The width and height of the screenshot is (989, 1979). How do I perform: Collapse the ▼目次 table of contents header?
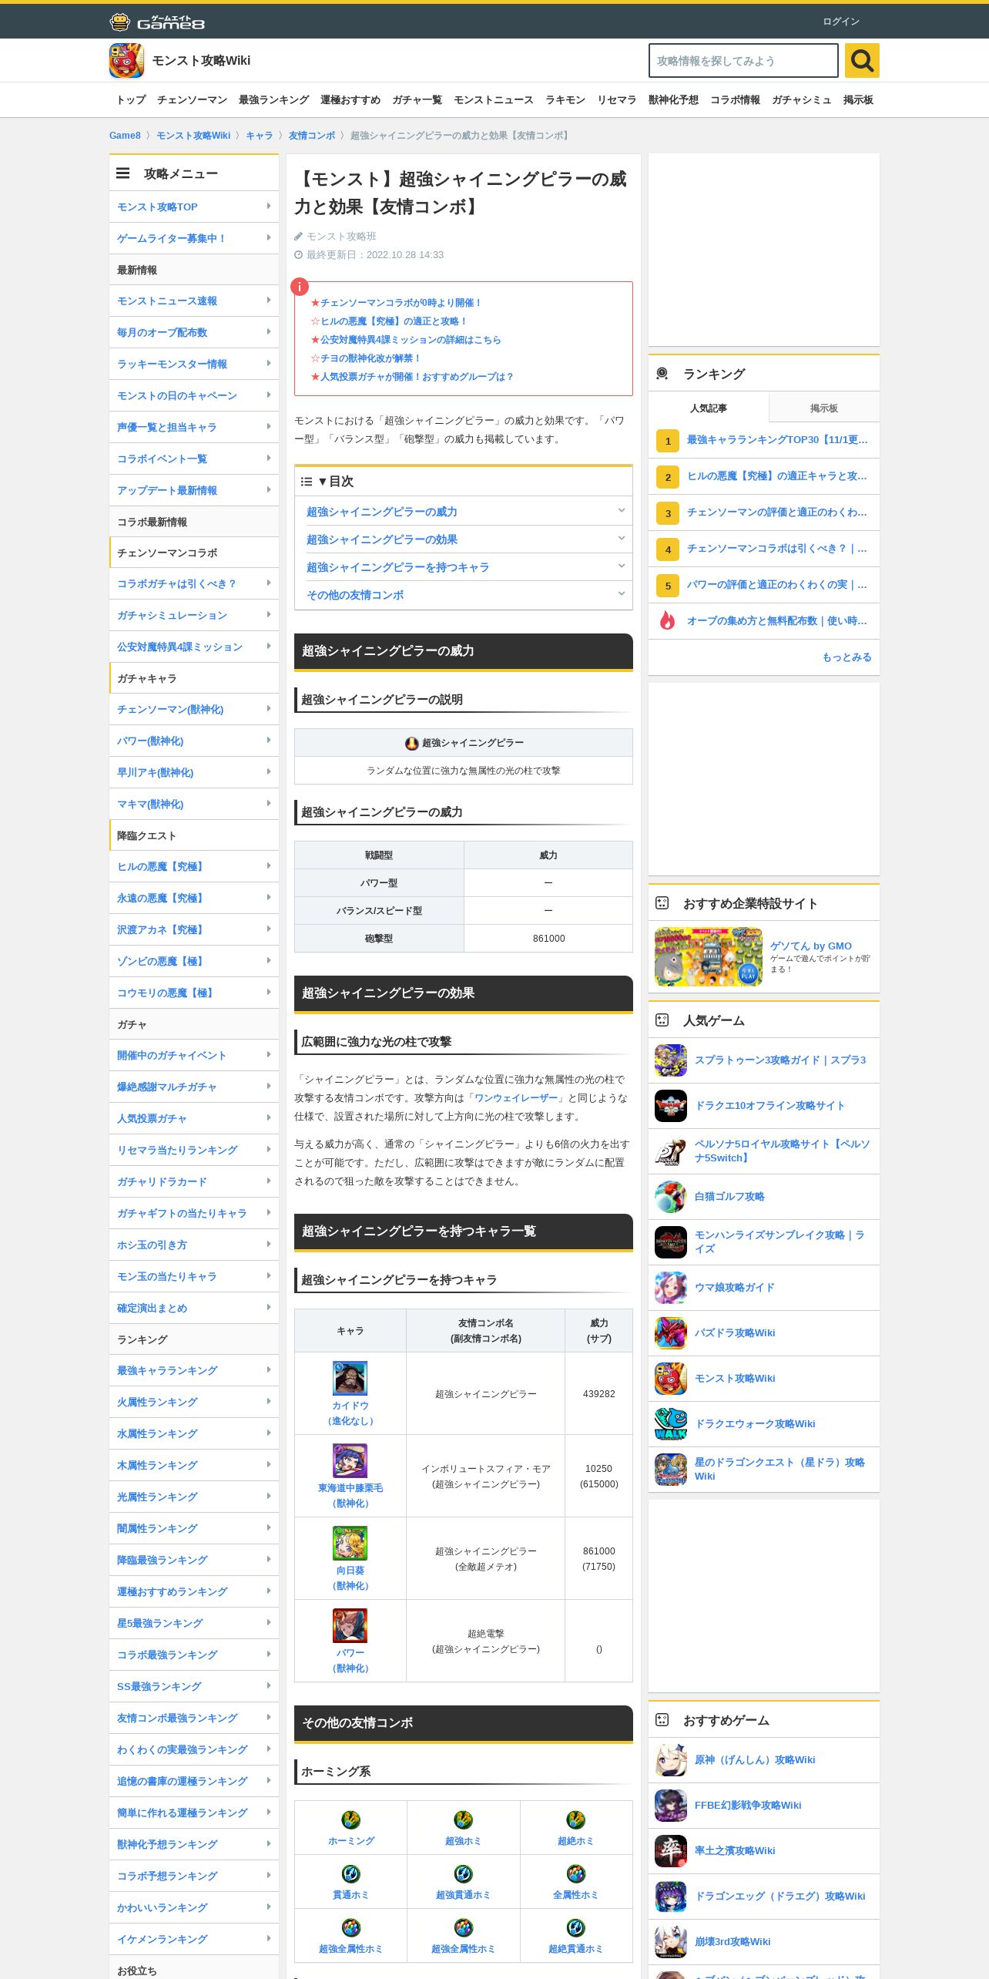point(464,482)
